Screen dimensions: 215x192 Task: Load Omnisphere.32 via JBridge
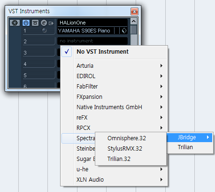pos(131,138)
